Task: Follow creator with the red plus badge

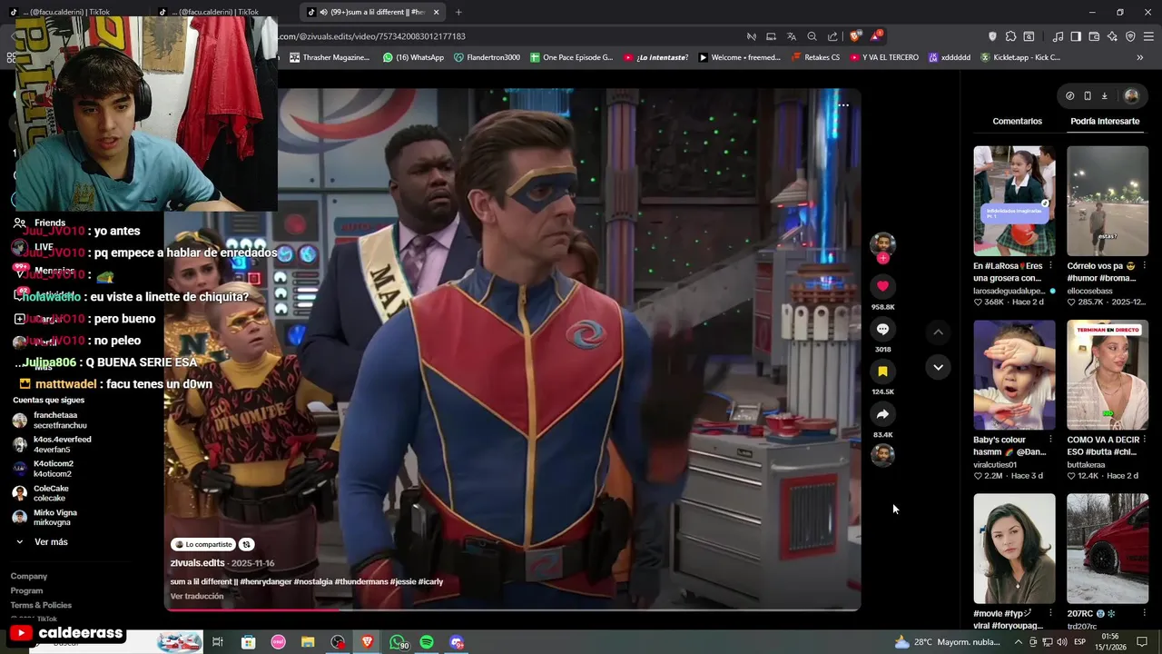Action: pos(882,258)
